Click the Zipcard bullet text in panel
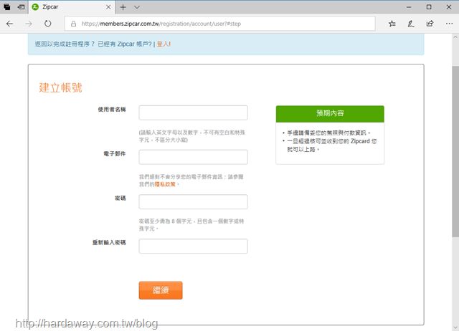459x331 pixels. click(x=331, y=145)
